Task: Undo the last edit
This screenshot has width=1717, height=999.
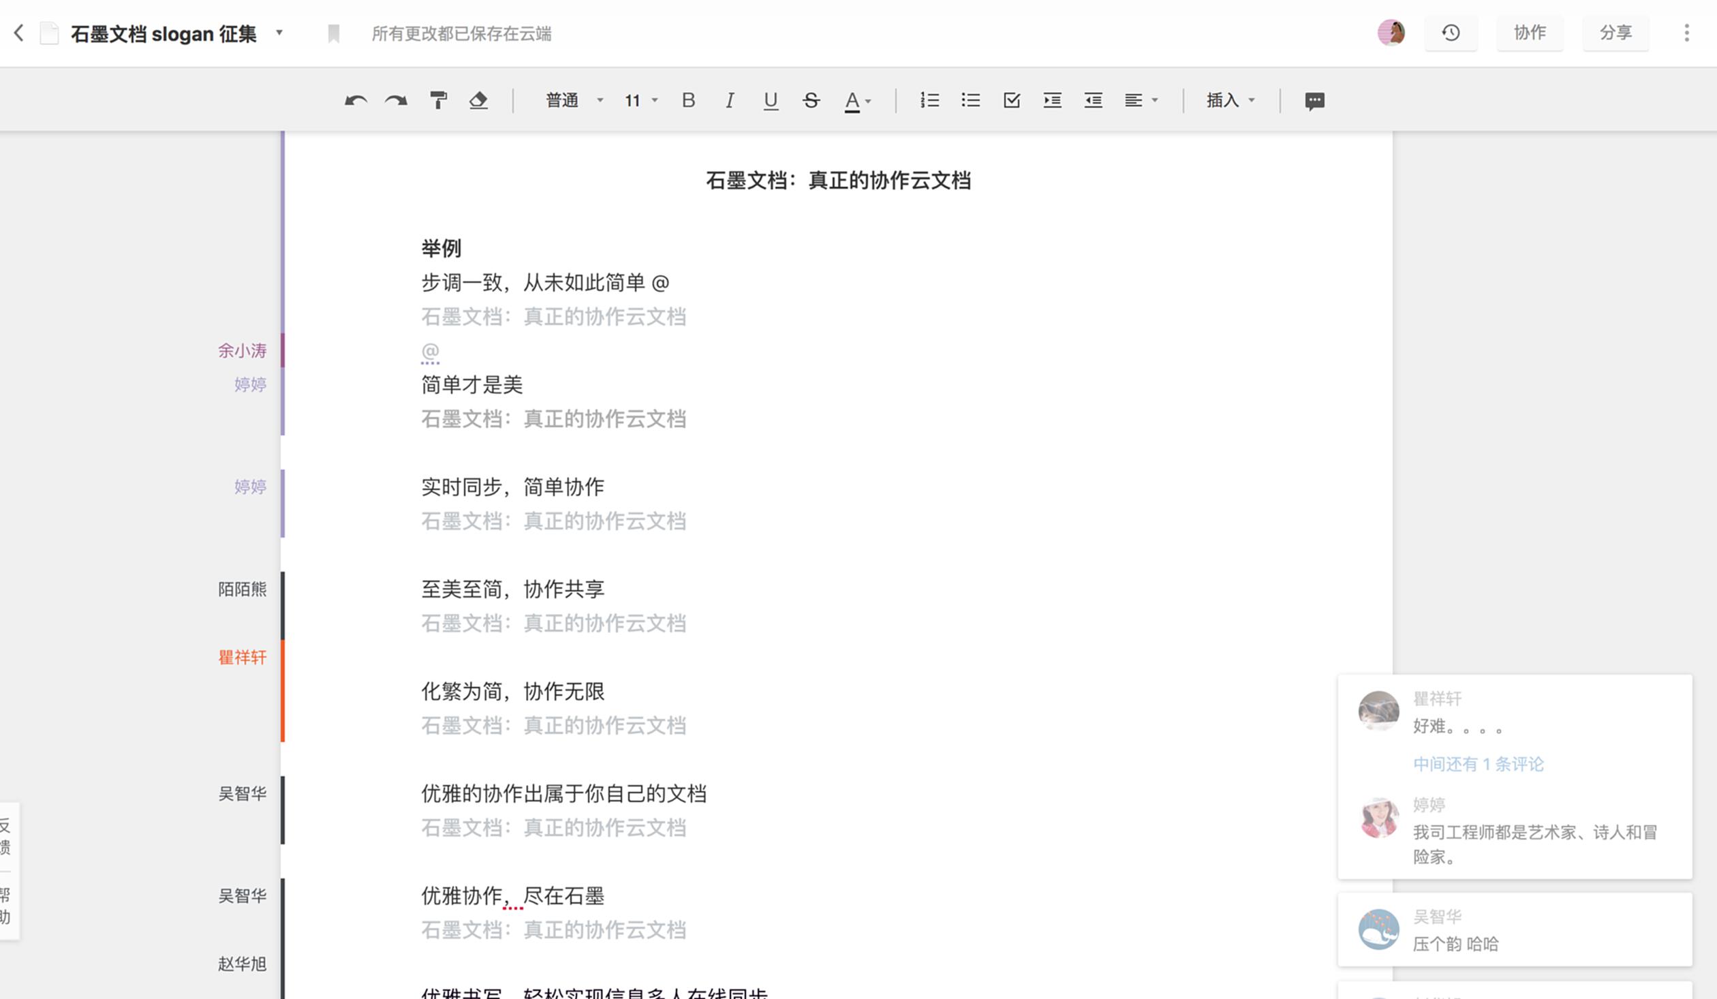Action: coord(356,101)
